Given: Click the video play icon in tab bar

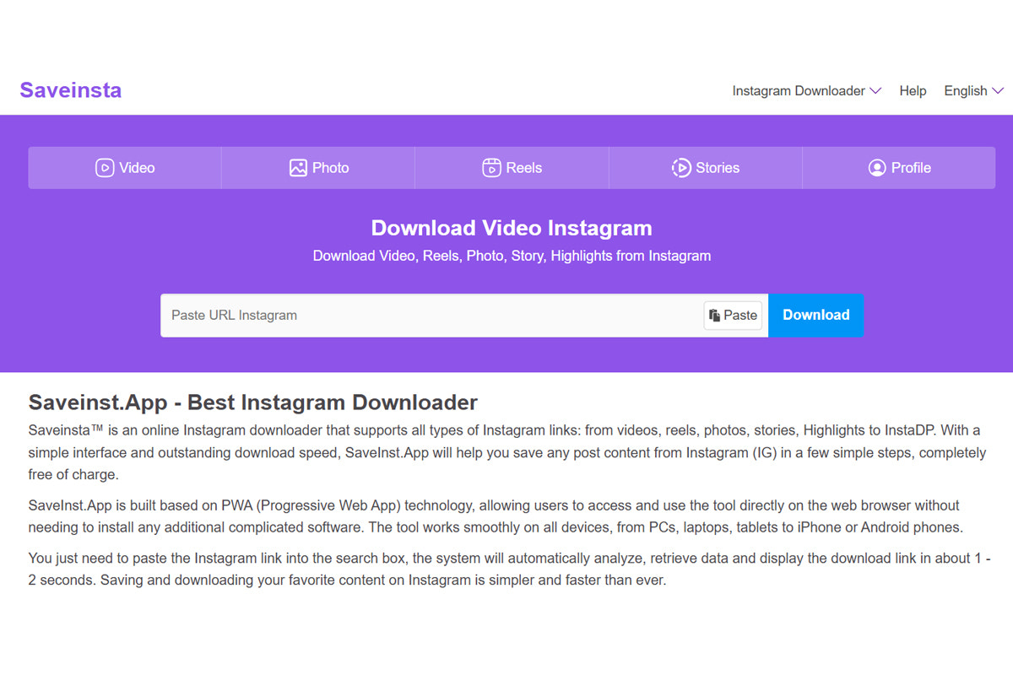Looking at the screenshot, I should click(x=105, y=168).
